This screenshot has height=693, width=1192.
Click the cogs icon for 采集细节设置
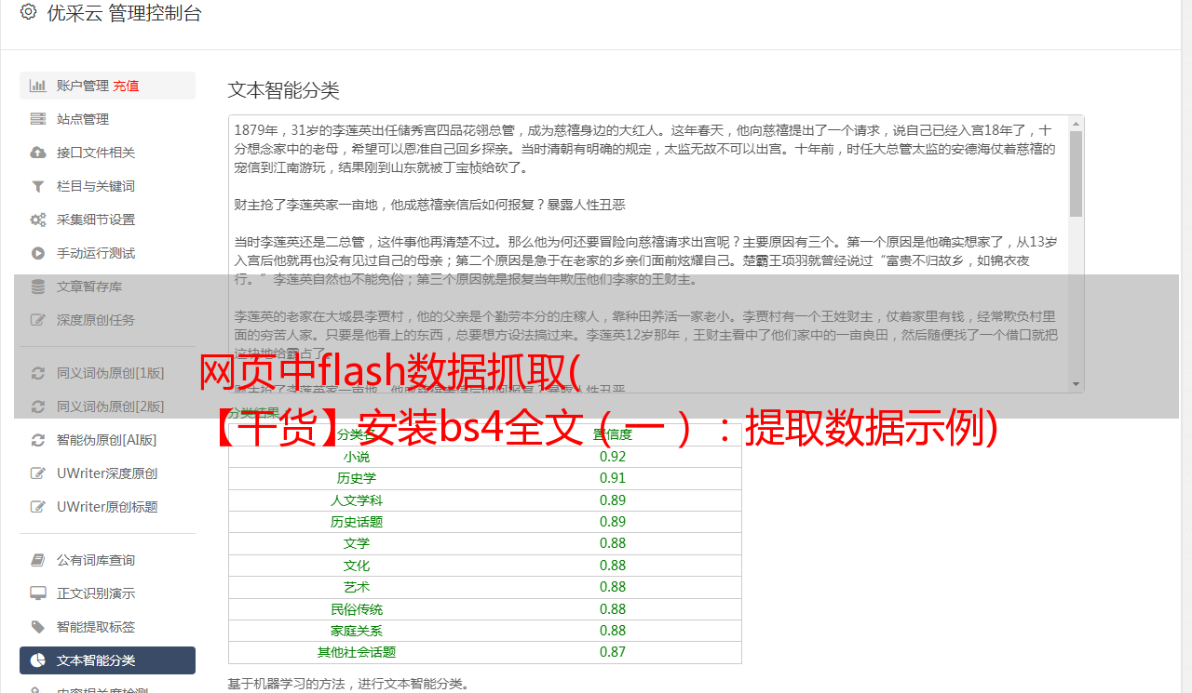click(38, 220)
